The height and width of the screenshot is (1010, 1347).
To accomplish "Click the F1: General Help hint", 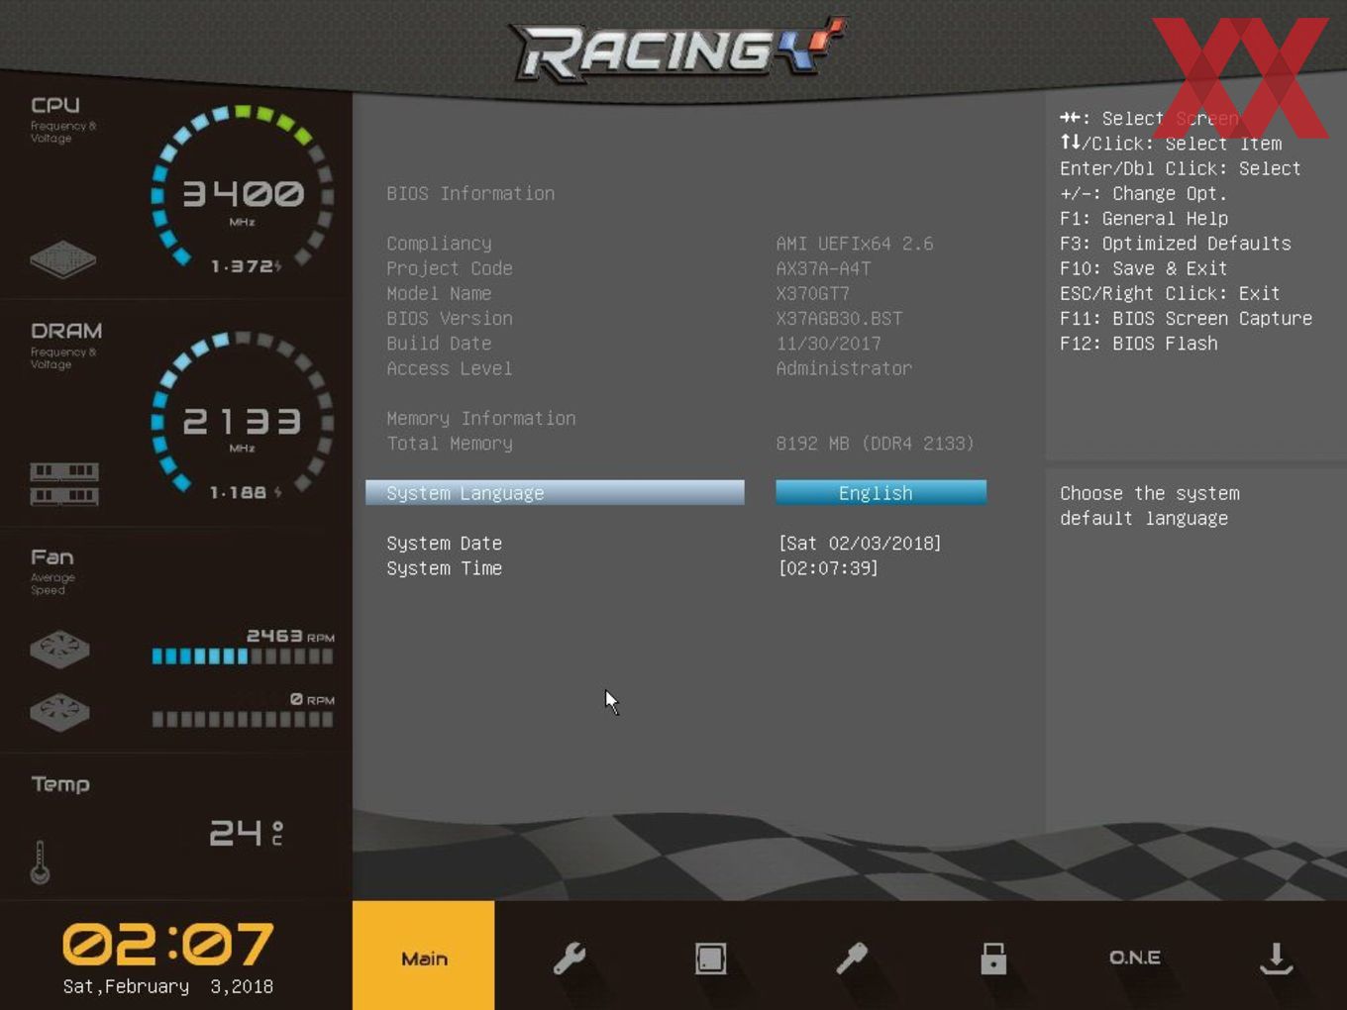I will pyautogui.click(x=1143, y=219).
